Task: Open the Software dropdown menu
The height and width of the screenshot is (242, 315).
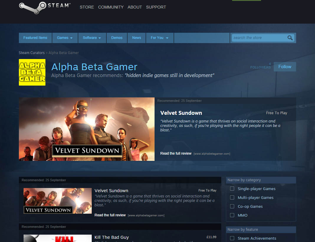Action: (92, 38)
